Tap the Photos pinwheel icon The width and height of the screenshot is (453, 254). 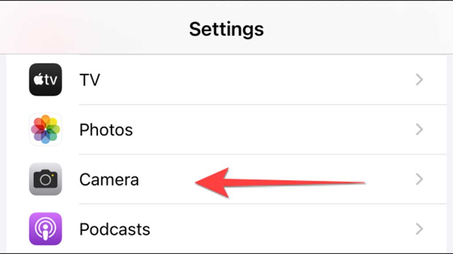pos(45,129)
